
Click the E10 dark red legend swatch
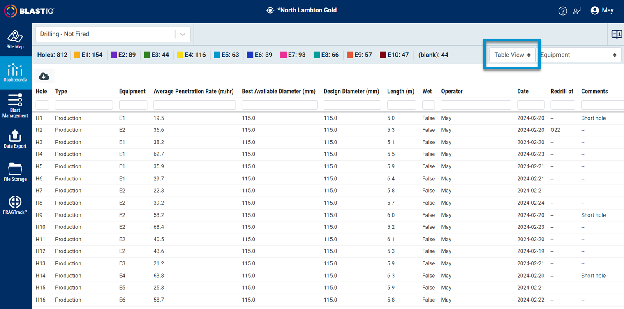383,55
